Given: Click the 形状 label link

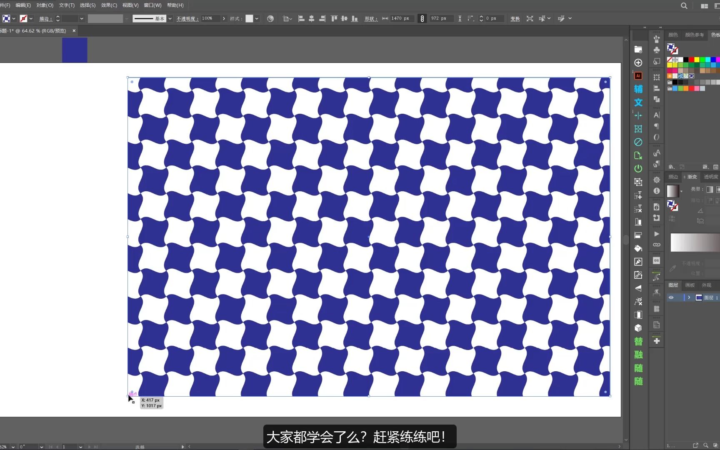Looking at the screenshot, I should tap(371, 19).
